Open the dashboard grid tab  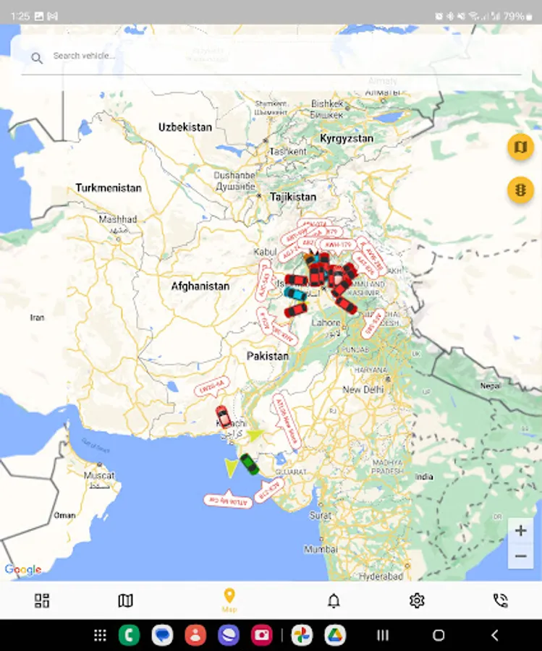tap(41, 600)
